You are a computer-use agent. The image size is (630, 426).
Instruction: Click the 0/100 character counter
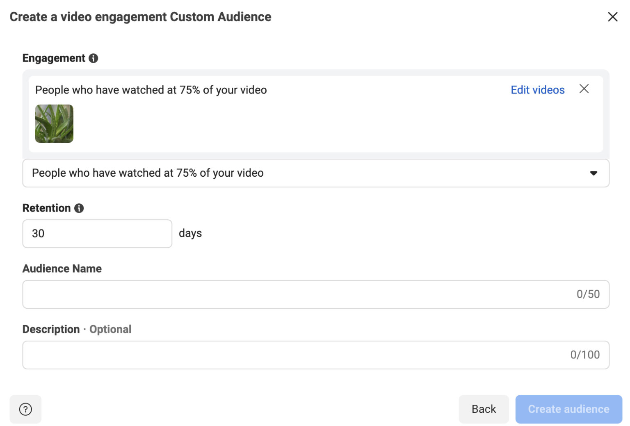pyautogui.click(x=585, y=355)
